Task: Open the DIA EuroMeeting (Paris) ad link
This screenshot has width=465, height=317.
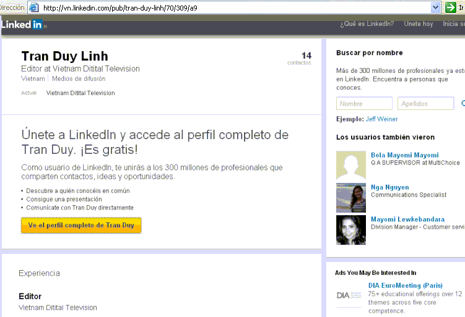Action: pos(405,285)
